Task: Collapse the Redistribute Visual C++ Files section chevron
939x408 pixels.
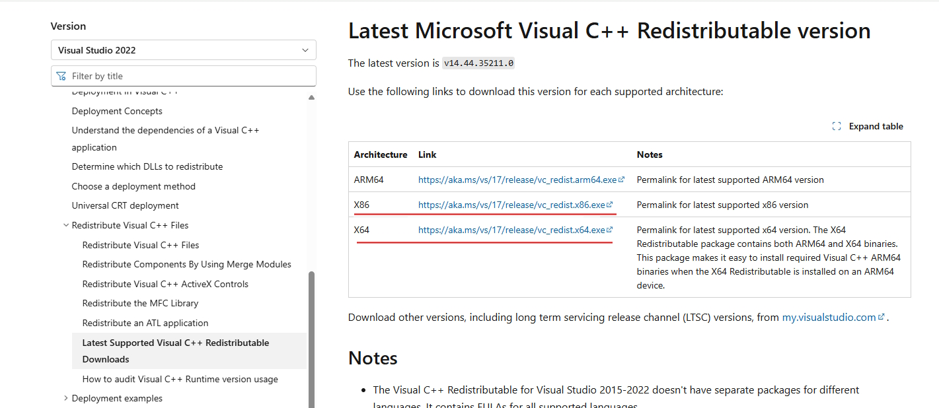Action: (66, 225)
